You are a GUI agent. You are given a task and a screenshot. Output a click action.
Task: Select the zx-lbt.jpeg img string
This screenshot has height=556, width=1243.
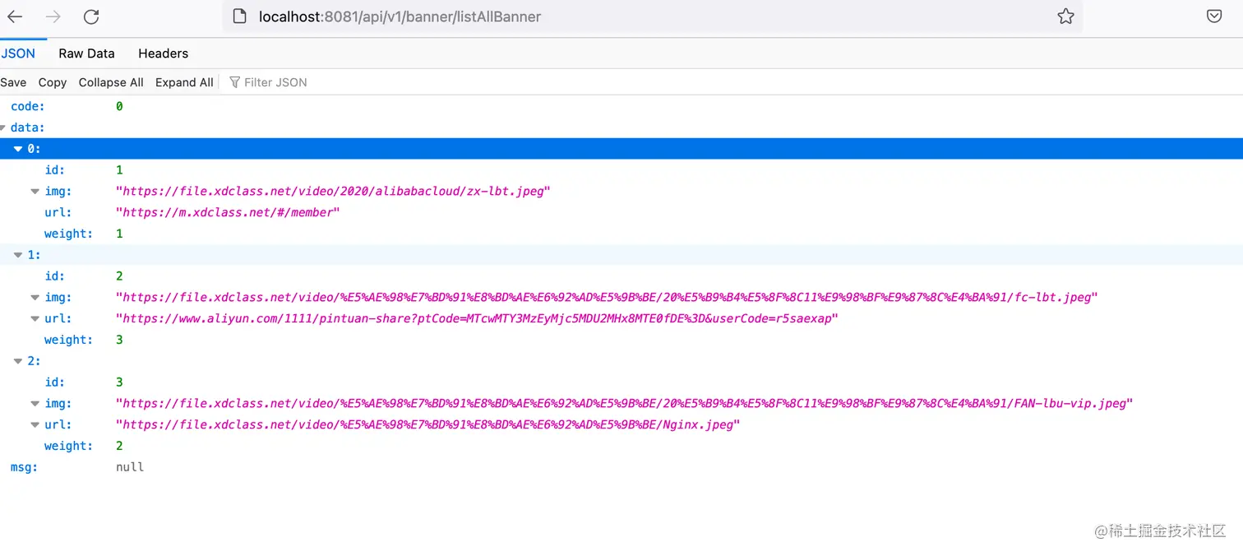pyautogui.click(x=333, y=191)
